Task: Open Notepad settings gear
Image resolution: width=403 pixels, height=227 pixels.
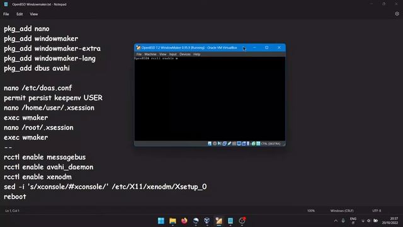Action: click(x=397, y=14)
